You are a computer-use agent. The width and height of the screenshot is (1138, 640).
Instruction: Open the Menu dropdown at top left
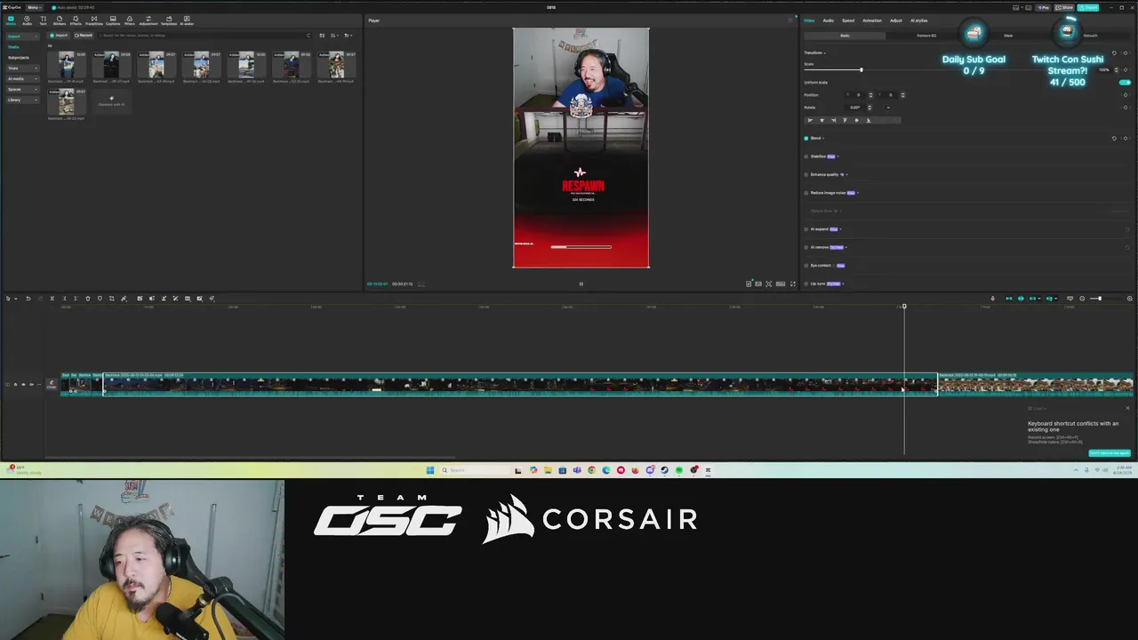pos(34,7)
